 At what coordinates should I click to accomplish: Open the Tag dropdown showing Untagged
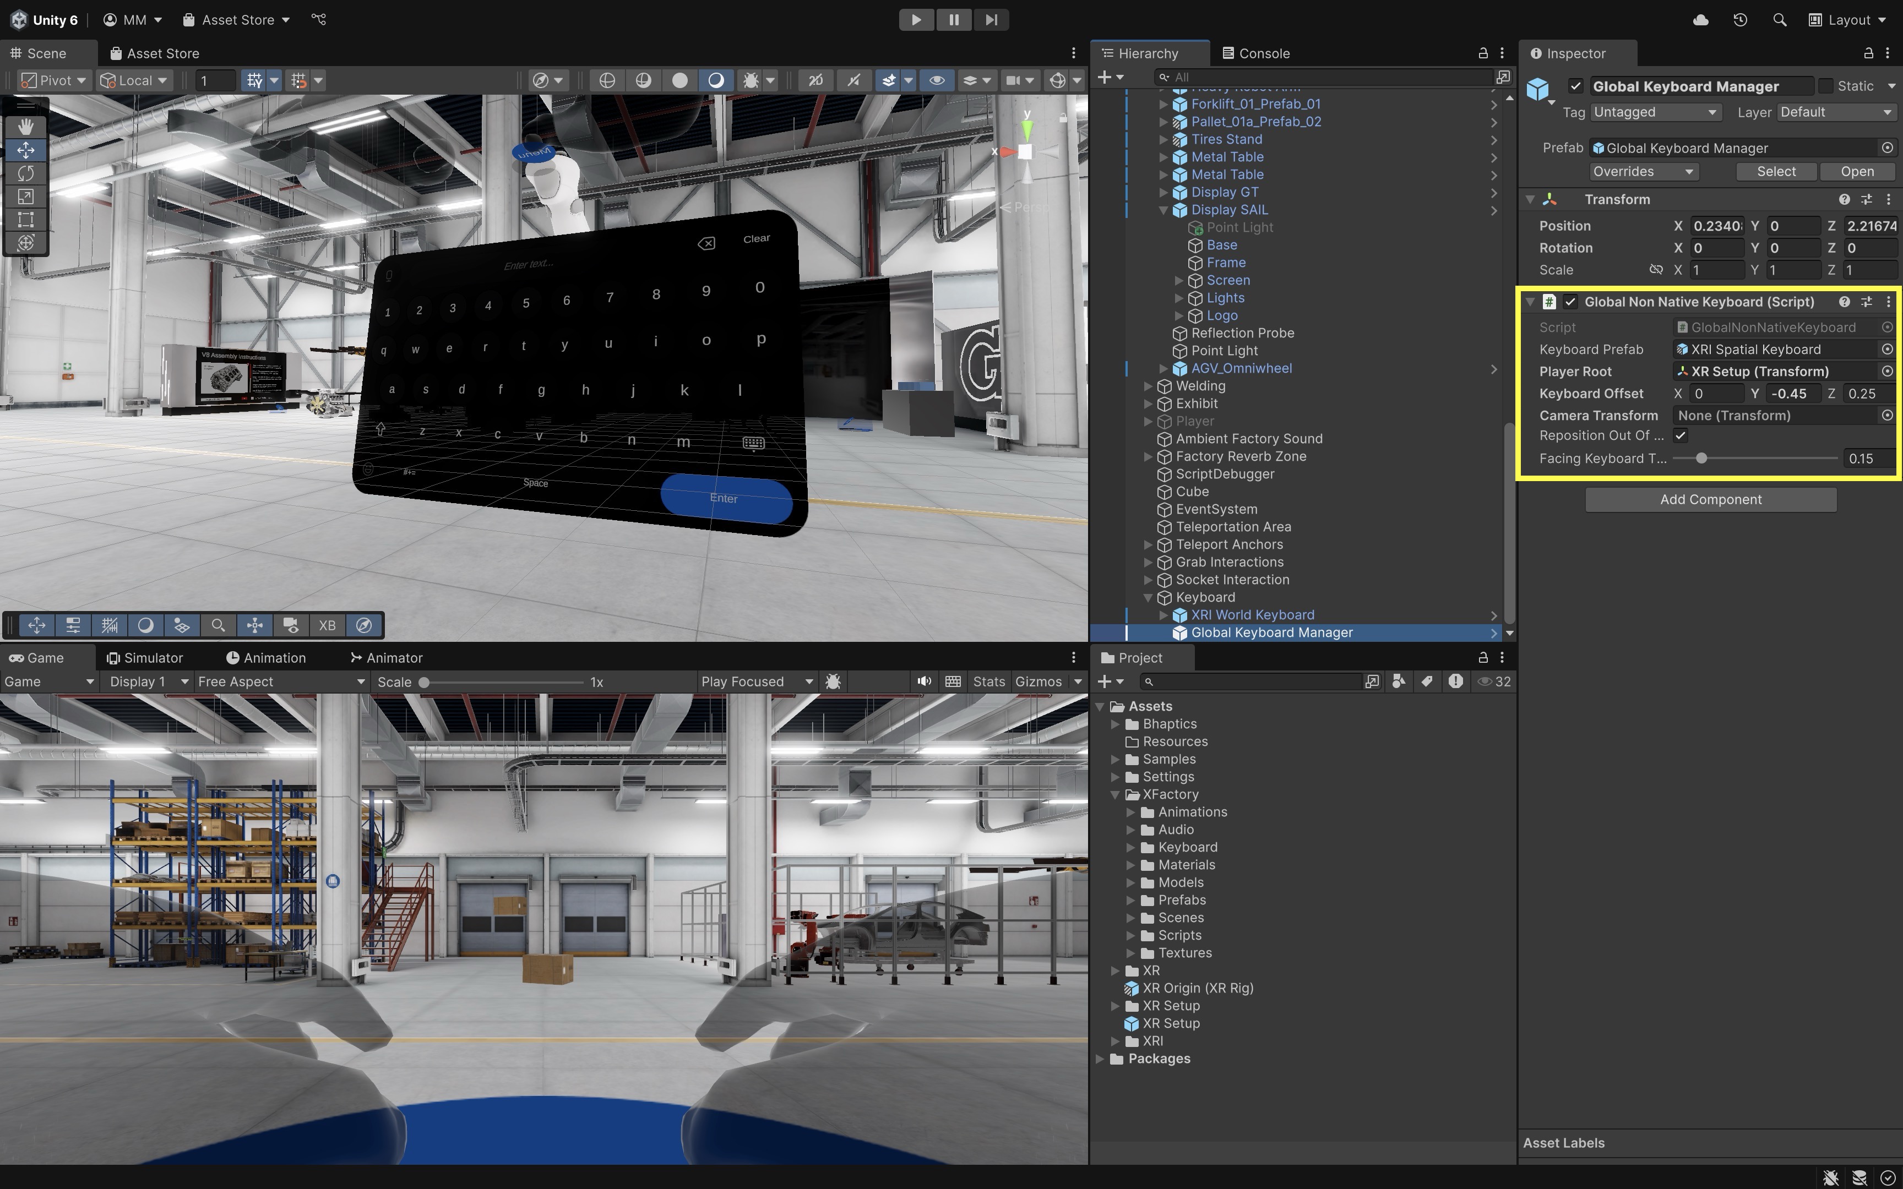pos(1655,112)
